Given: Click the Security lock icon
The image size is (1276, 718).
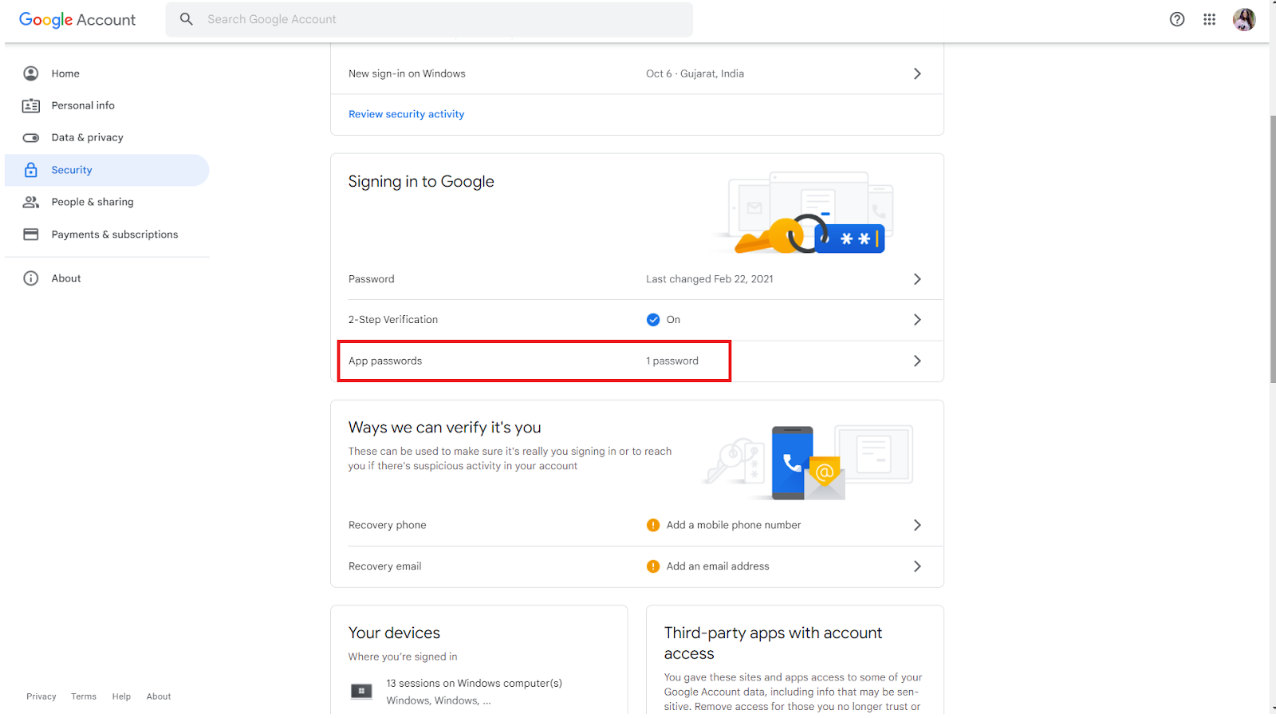Looking at the screenshot, I should [x=31, y=170].
